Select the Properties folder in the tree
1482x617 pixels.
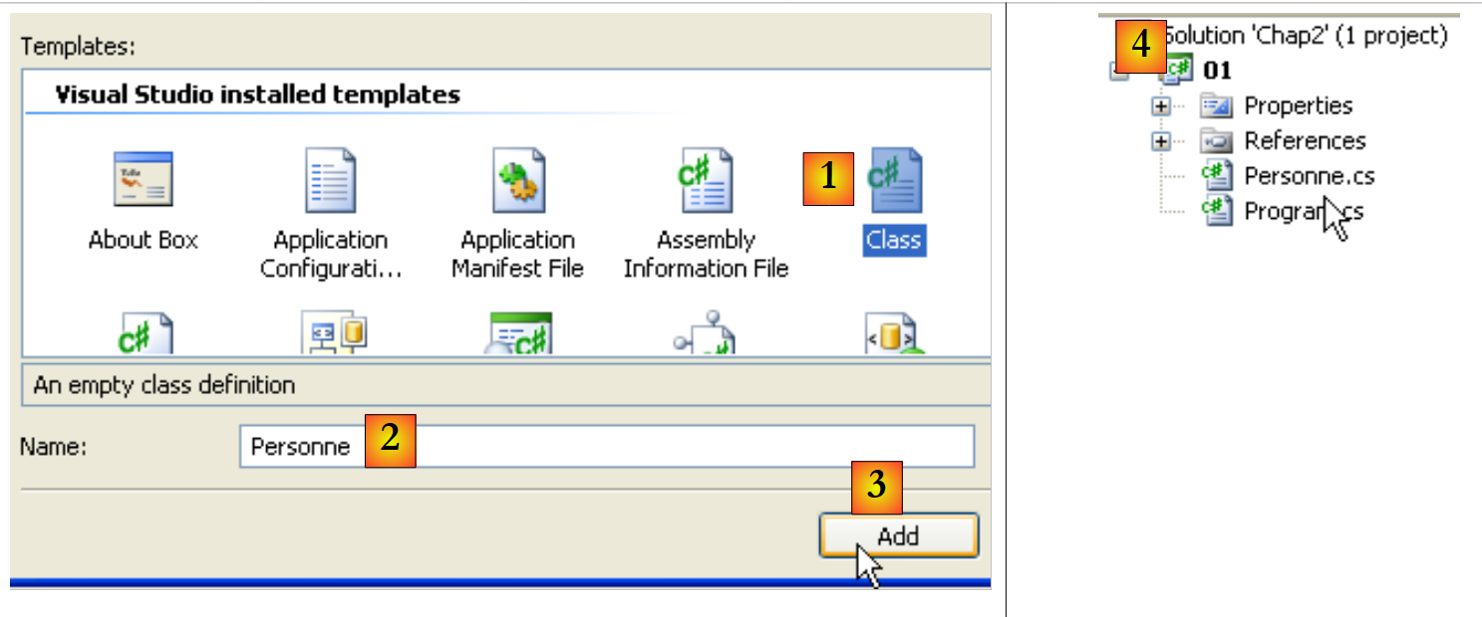(1298, 105)
